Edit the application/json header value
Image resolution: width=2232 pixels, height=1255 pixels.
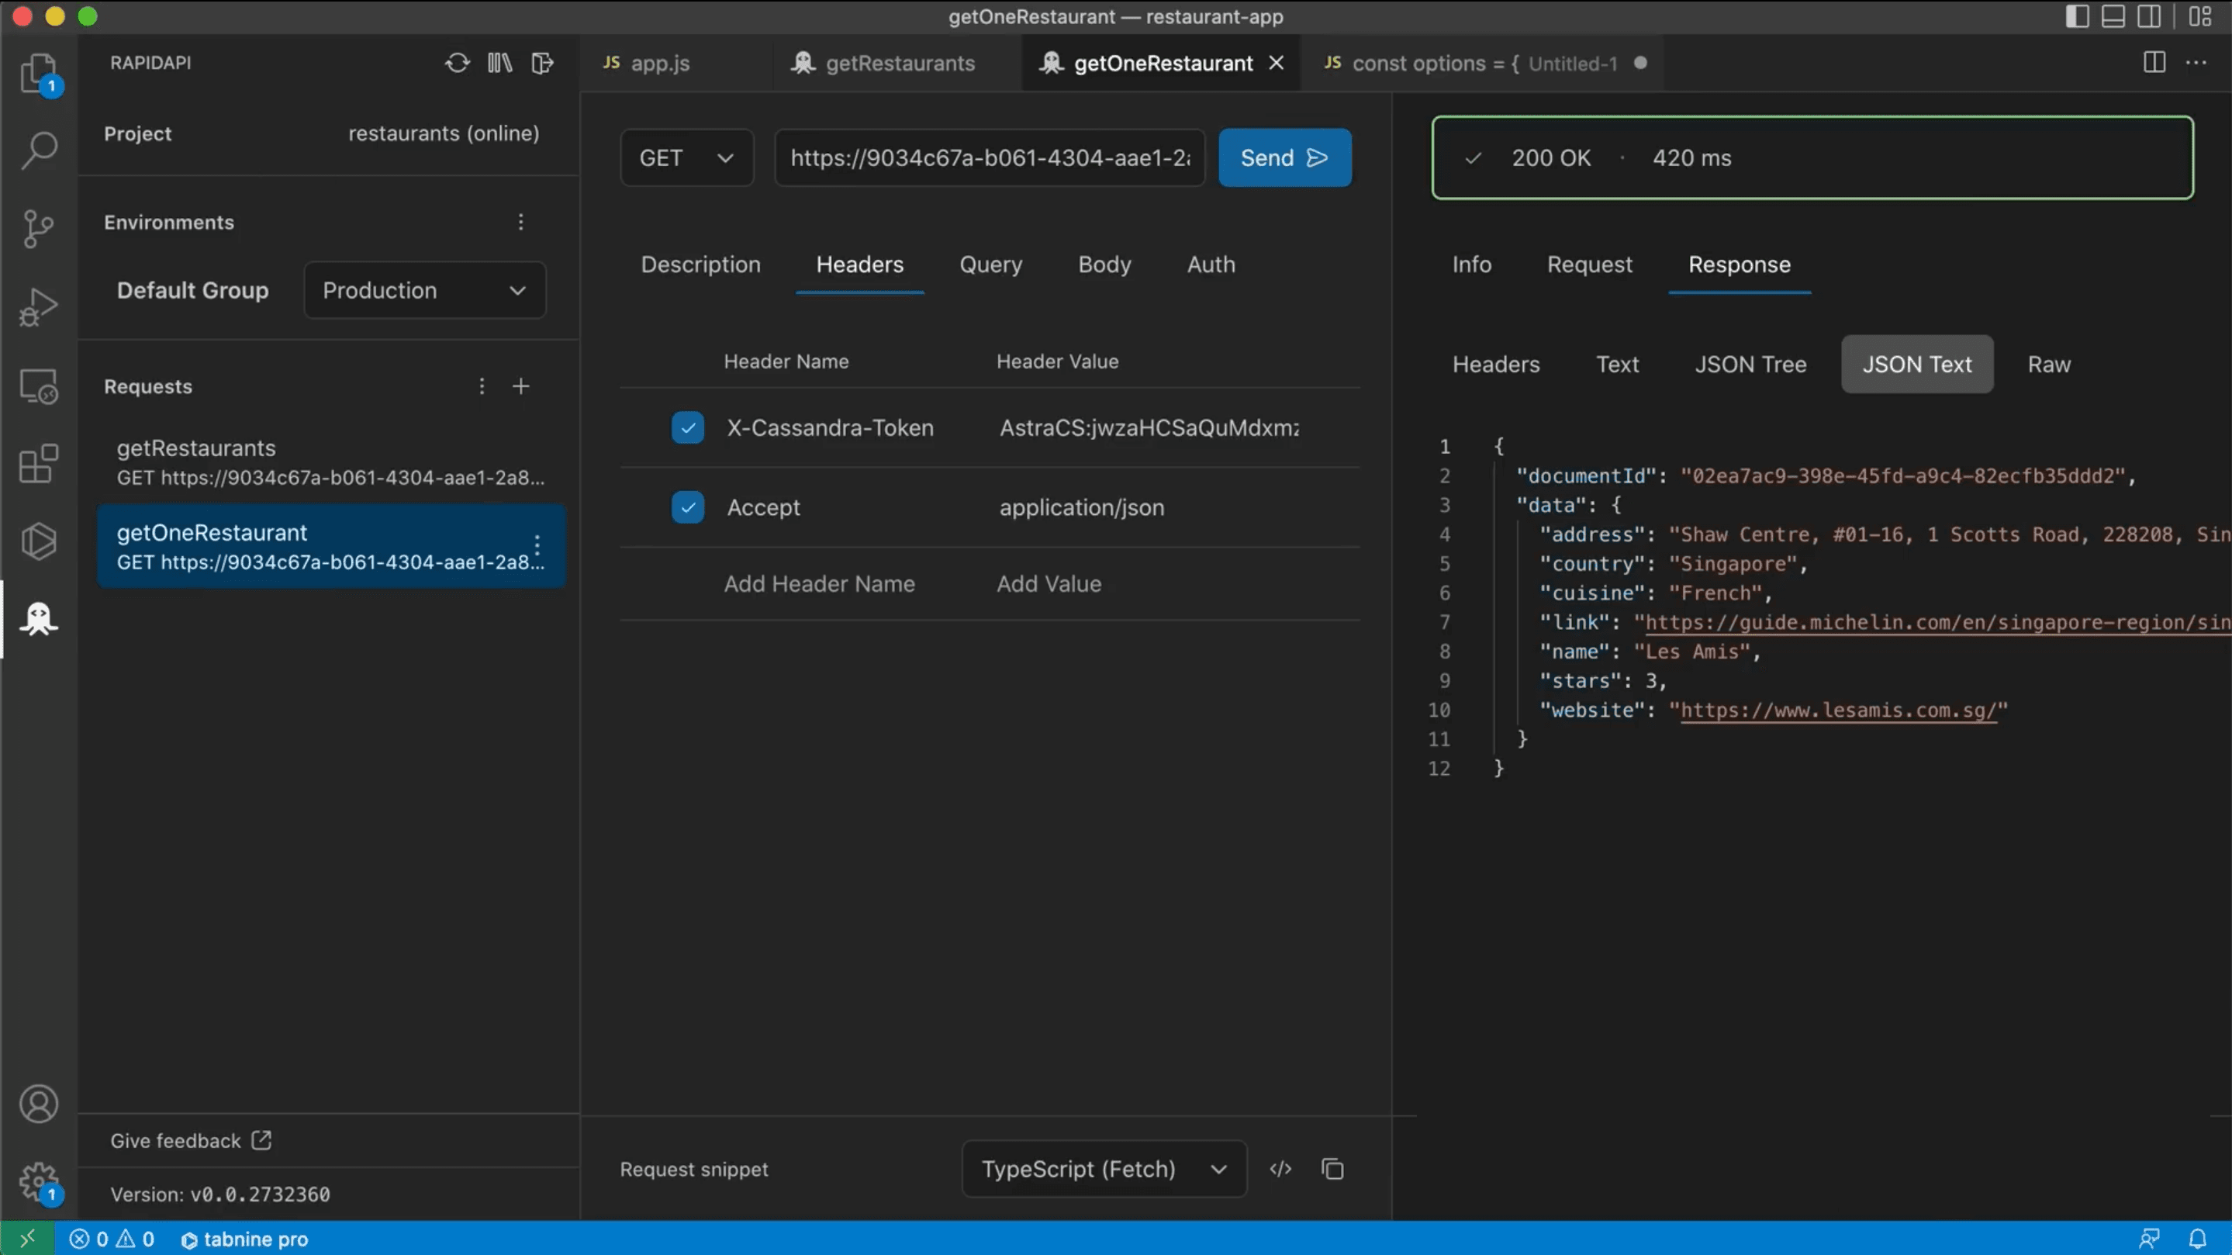coord(1082,507)
